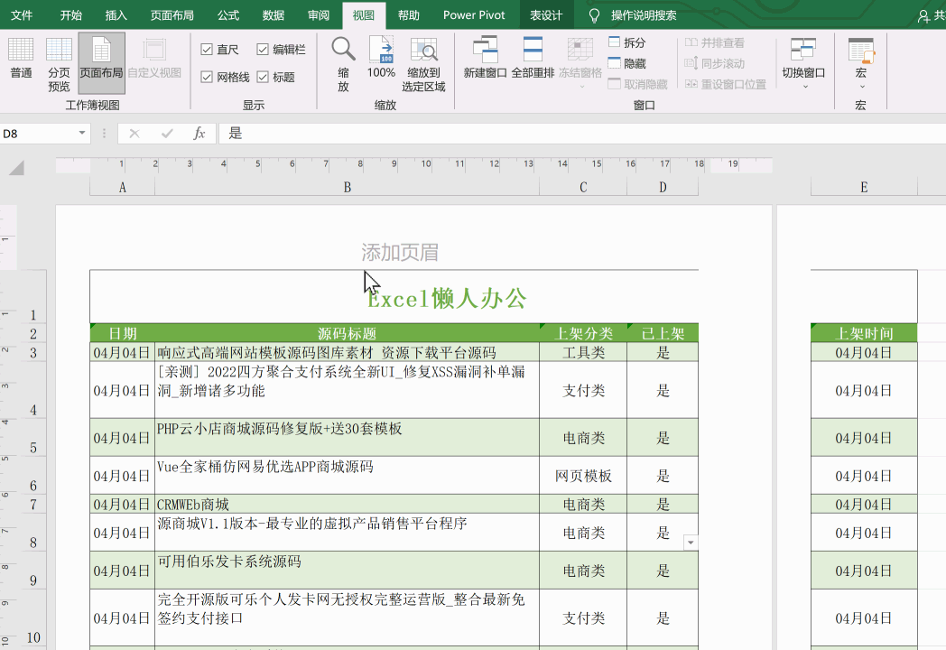946x650 pixels.
Task: Select column A header
Action: click(123, 187)
